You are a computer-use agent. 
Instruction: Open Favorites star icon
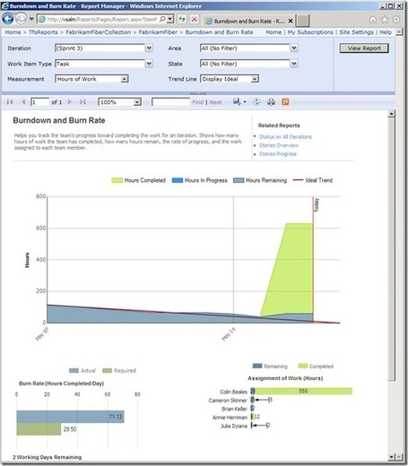pyautogui.click(x=385, y=20)
